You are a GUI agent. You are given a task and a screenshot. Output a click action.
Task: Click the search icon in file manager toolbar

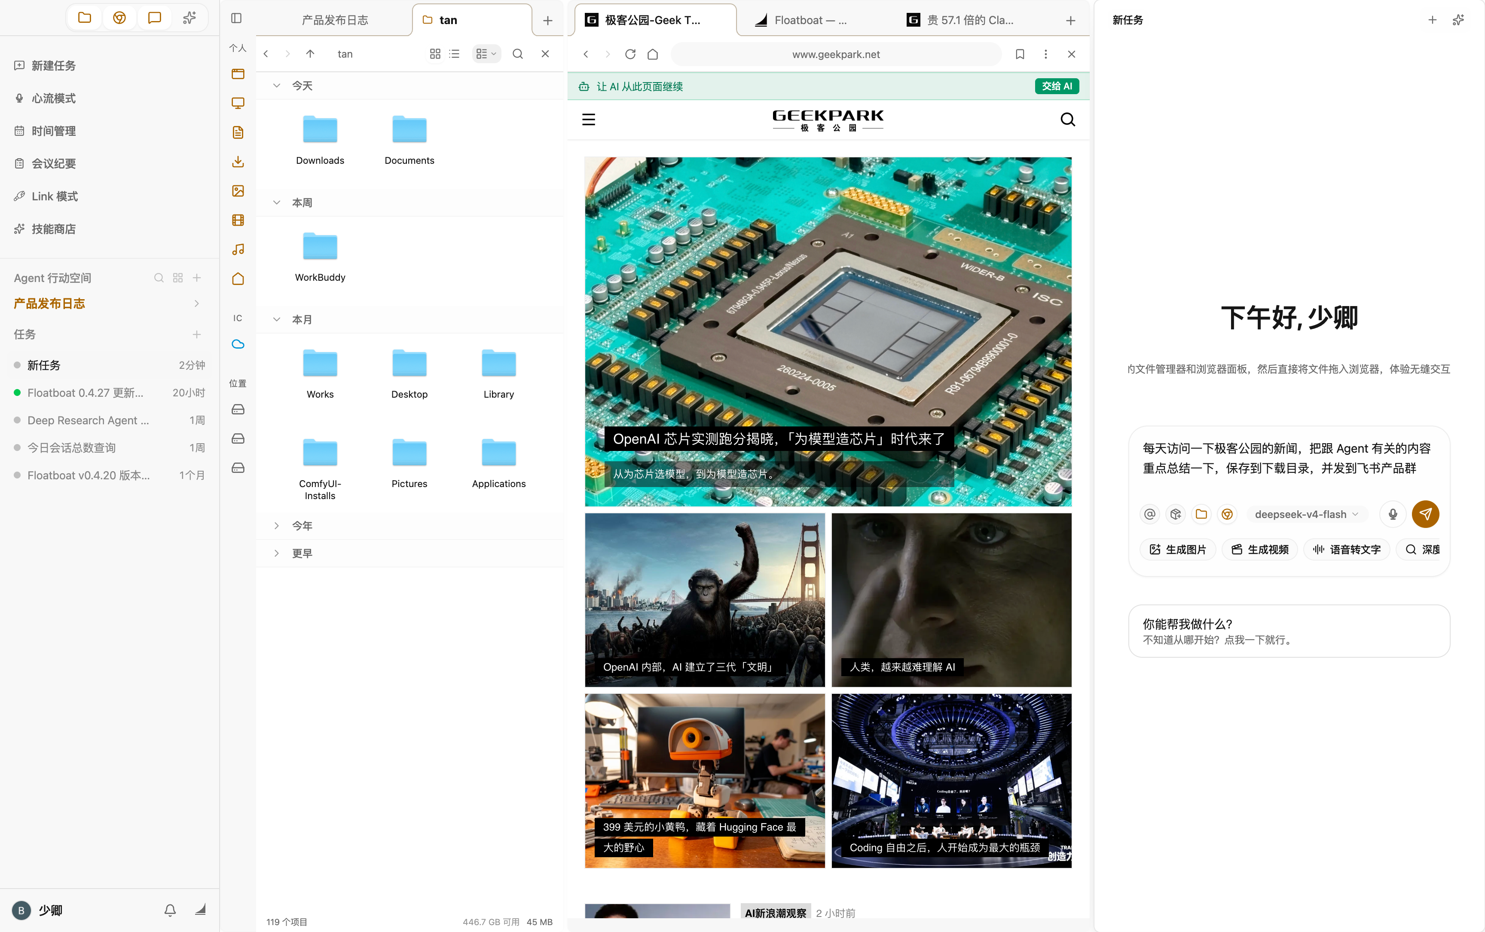(x=518, y=54)
